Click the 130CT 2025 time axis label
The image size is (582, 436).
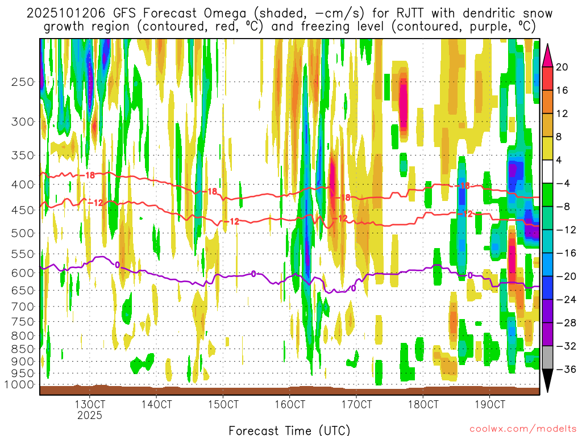pyautogui.click(x=90, y=409)
